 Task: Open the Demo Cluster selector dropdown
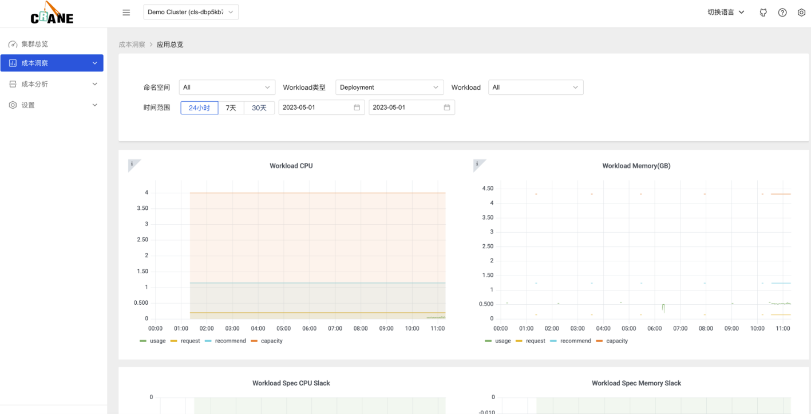point(191,12)
